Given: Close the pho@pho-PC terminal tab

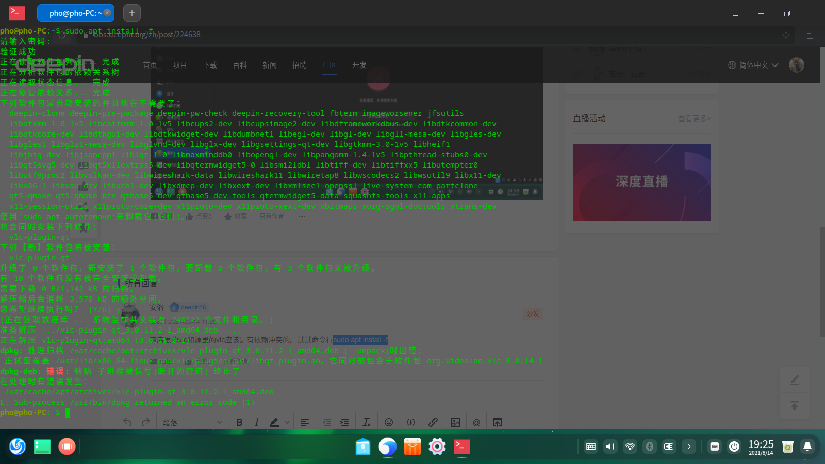Looking at the screenshot, I should tap(107, 13).
